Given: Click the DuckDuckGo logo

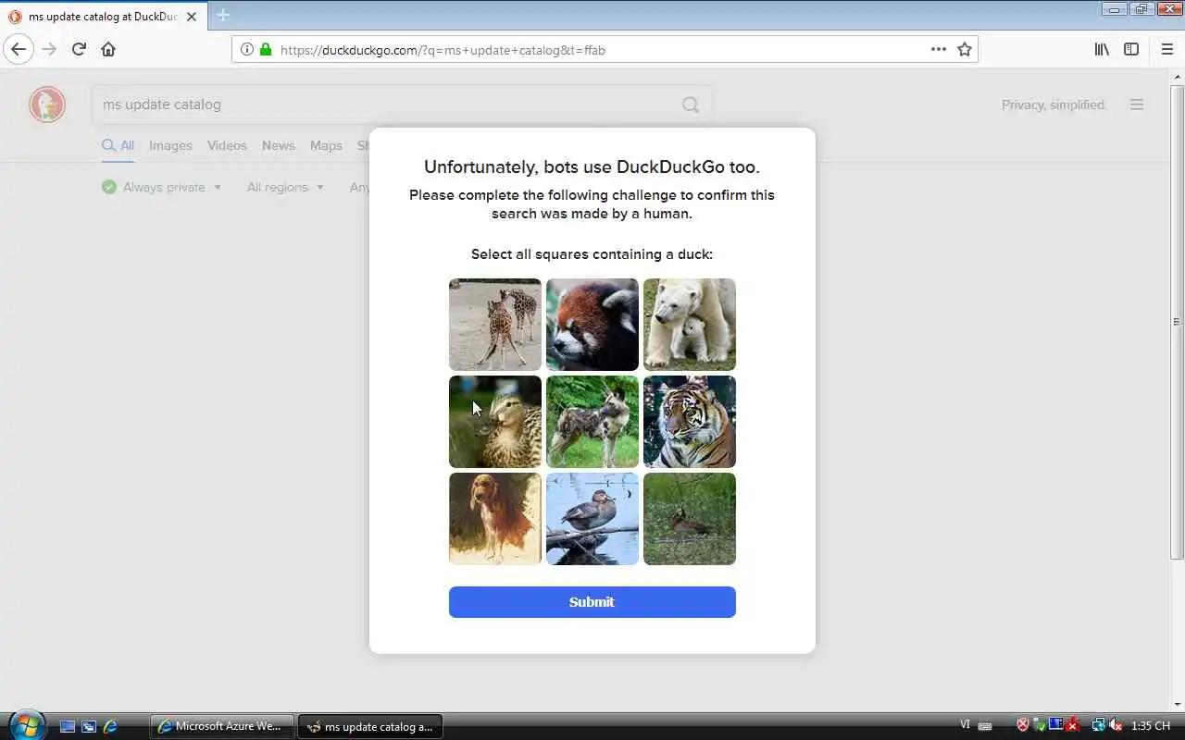Looking at the screenshot, I should click(47, 105).
